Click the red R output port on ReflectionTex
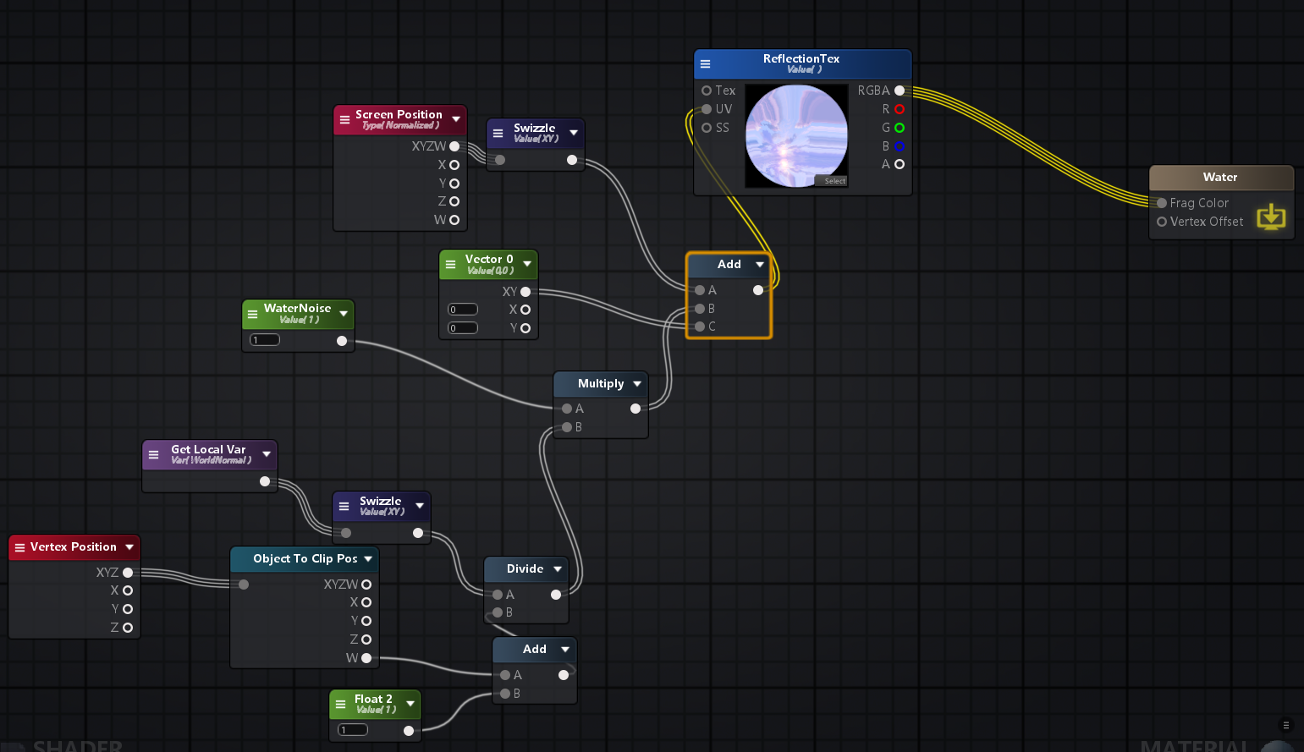 point(900,109)
